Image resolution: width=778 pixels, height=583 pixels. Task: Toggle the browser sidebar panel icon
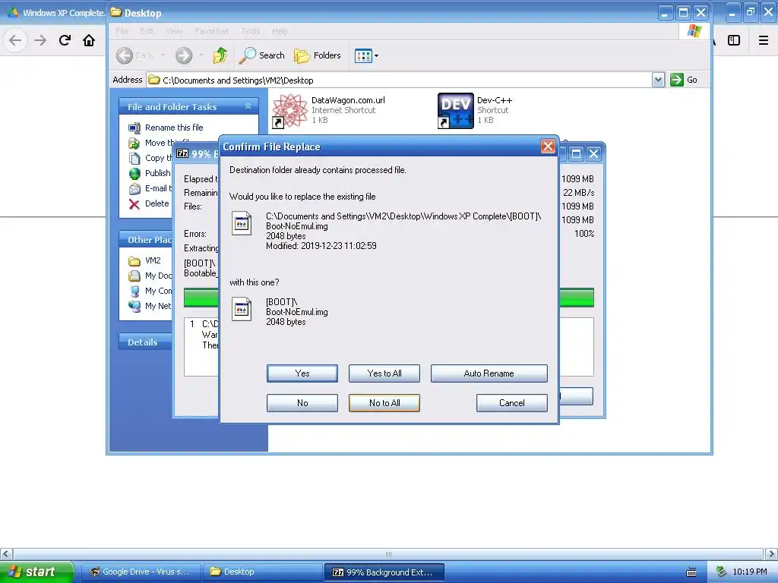click(x=734, y=40)
